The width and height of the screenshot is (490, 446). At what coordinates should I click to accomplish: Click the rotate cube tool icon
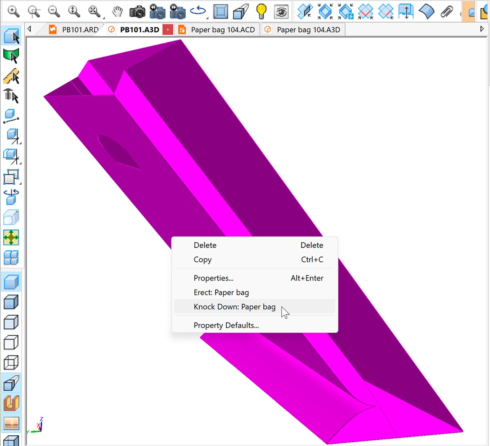coord(11,197)
